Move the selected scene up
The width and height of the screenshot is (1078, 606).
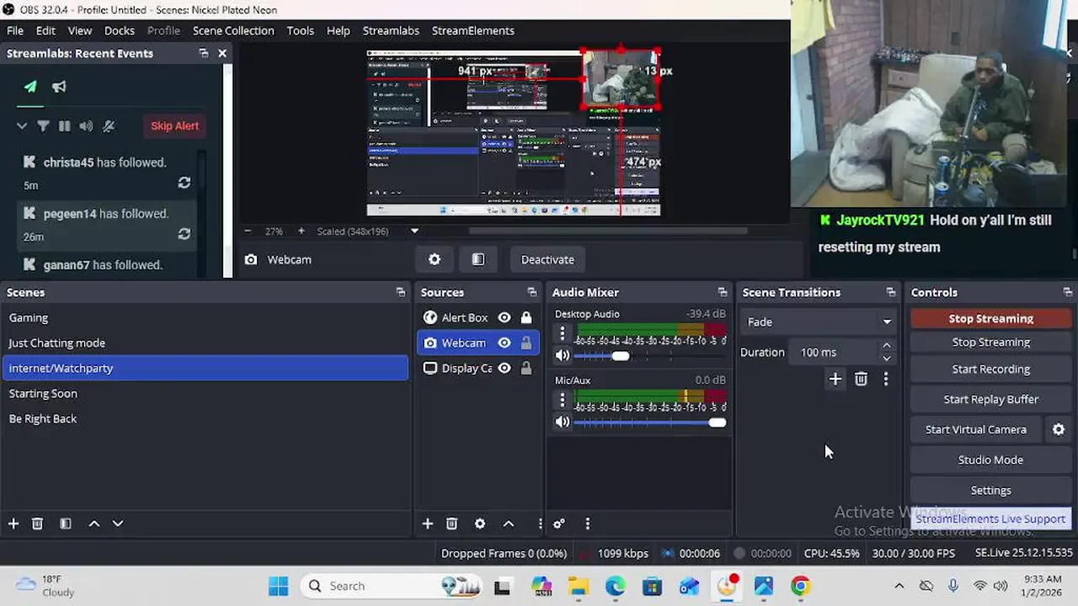pyautogui.click(x=94, y=524)
